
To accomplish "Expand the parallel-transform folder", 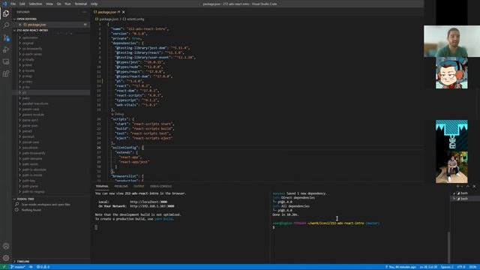I will pyautogui.click(x=35, y=103).
